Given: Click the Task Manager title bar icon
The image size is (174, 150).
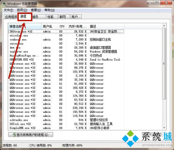Looking at the screenshot, I should pos(4,4).
